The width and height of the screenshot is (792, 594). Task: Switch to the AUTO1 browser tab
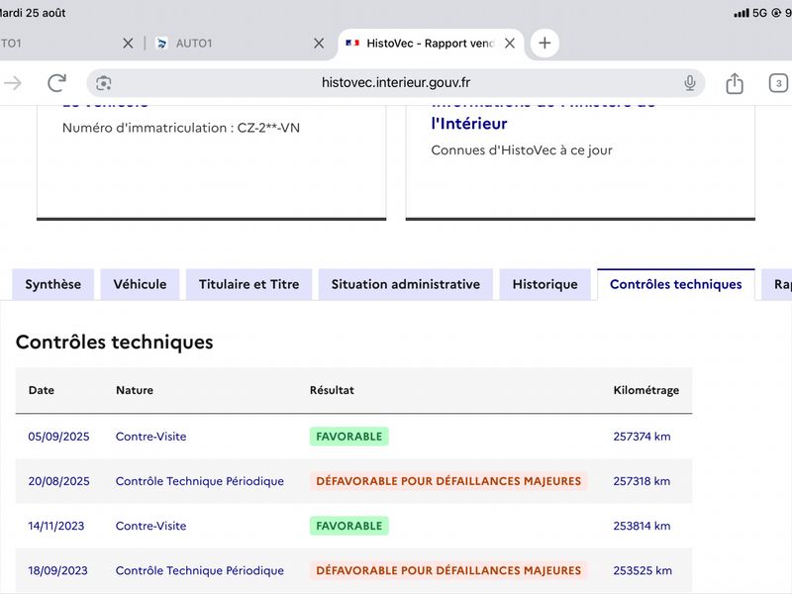(x=194, y=44)
